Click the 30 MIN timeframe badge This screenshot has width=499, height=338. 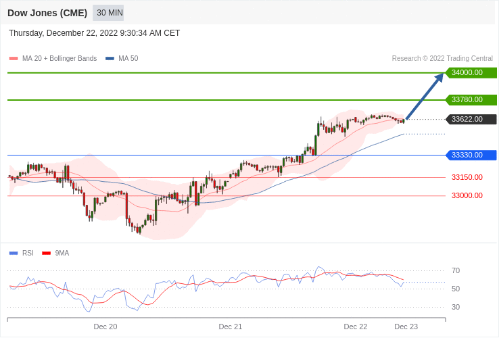pos(108,13)
